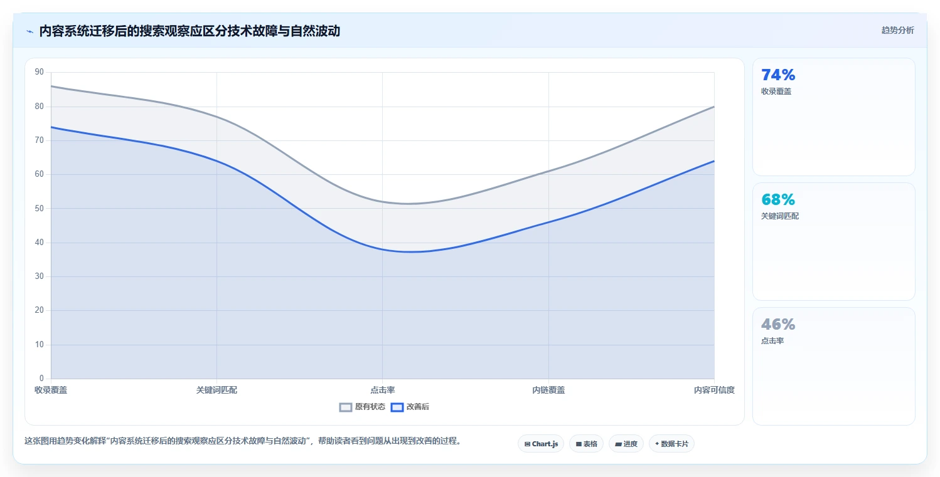Open the 74% 收录覆盖 data card
940x477 pixels.
[833, 117]
